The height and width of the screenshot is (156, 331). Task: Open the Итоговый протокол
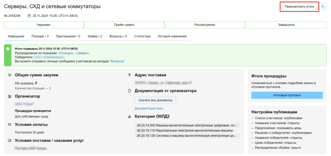[x=287, y=95]
